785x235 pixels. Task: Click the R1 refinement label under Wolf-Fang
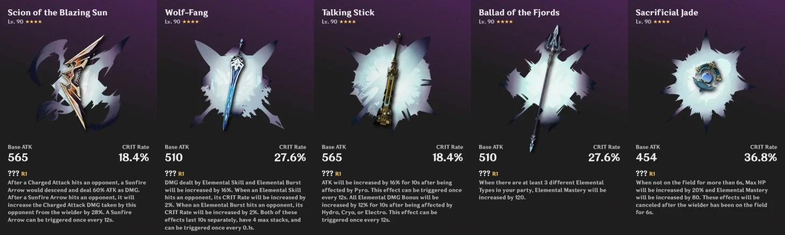(x=181, y=174)
